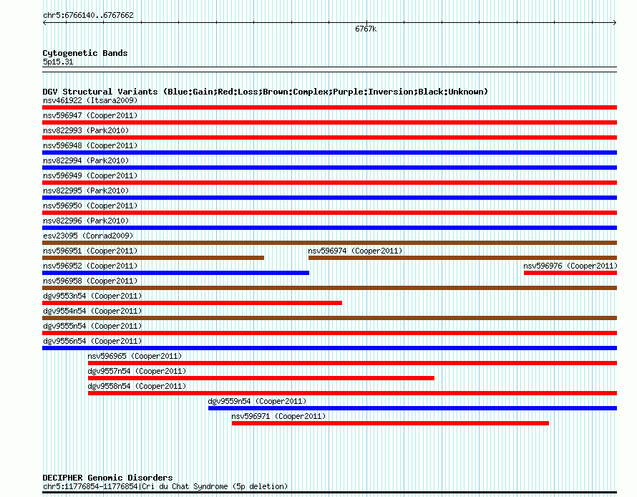Select the DGV Structural Variants track title
637x497 pixels.
tap(265, 92)
